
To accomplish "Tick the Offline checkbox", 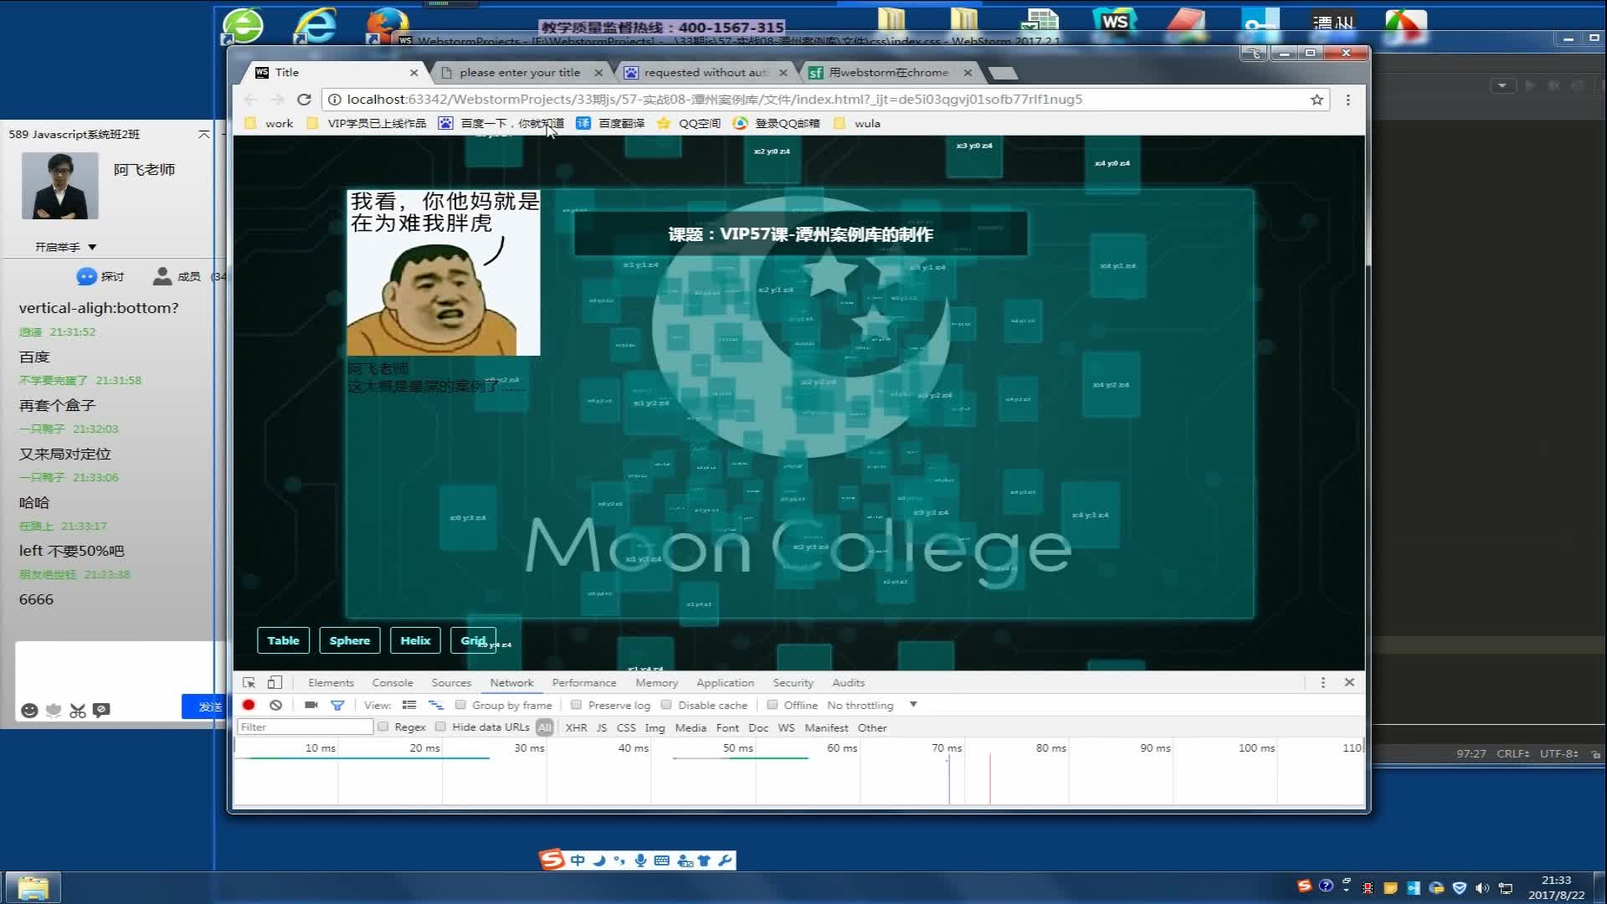I will click(772, 705).
